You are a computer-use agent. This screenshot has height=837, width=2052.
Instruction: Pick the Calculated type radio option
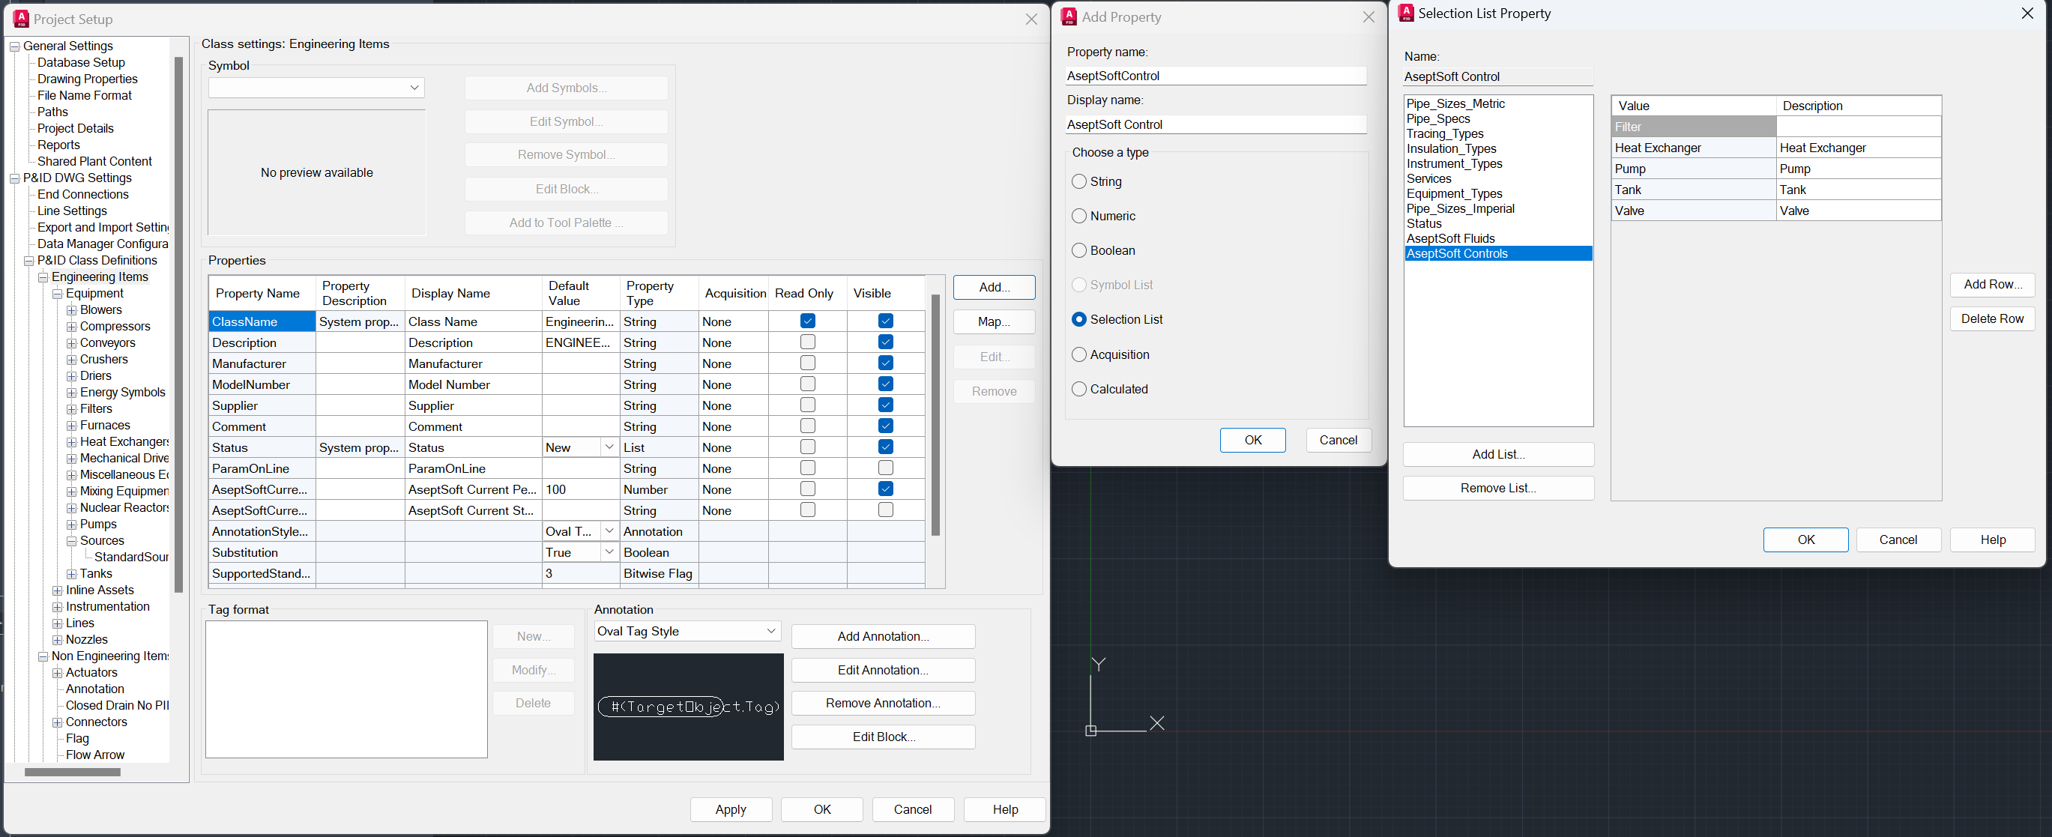click(x=1079, y=389)
